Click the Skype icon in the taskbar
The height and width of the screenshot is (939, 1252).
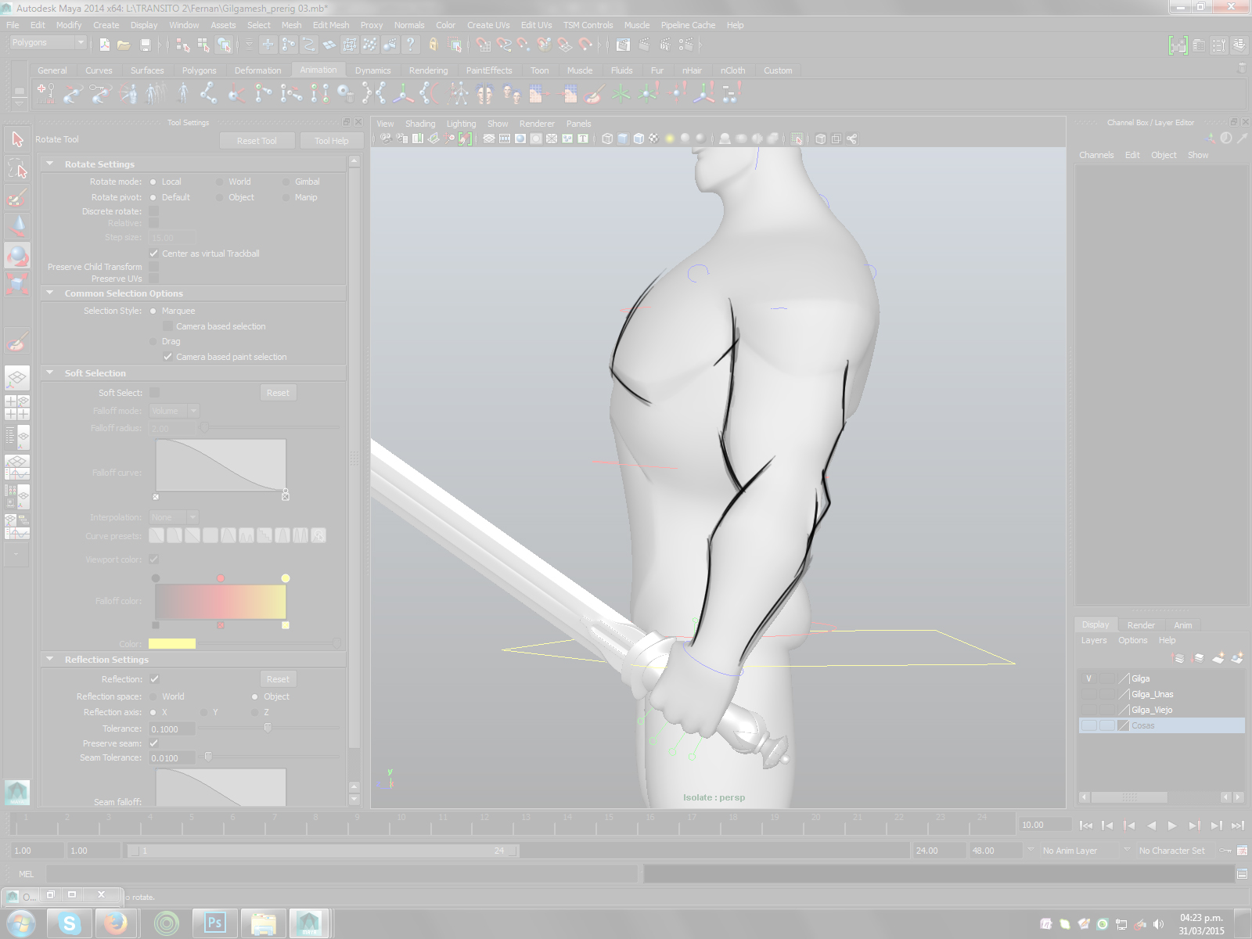pyautogui.click(x=70, y=923)
